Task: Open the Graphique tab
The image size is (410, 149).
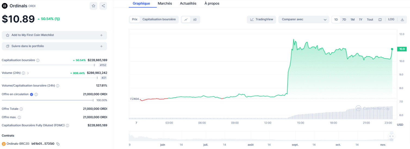Action: (141, 4)
